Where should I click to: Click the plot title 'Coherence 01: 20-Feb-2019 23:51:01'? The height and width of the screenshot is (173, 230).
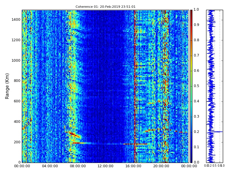tap(106, 7)
